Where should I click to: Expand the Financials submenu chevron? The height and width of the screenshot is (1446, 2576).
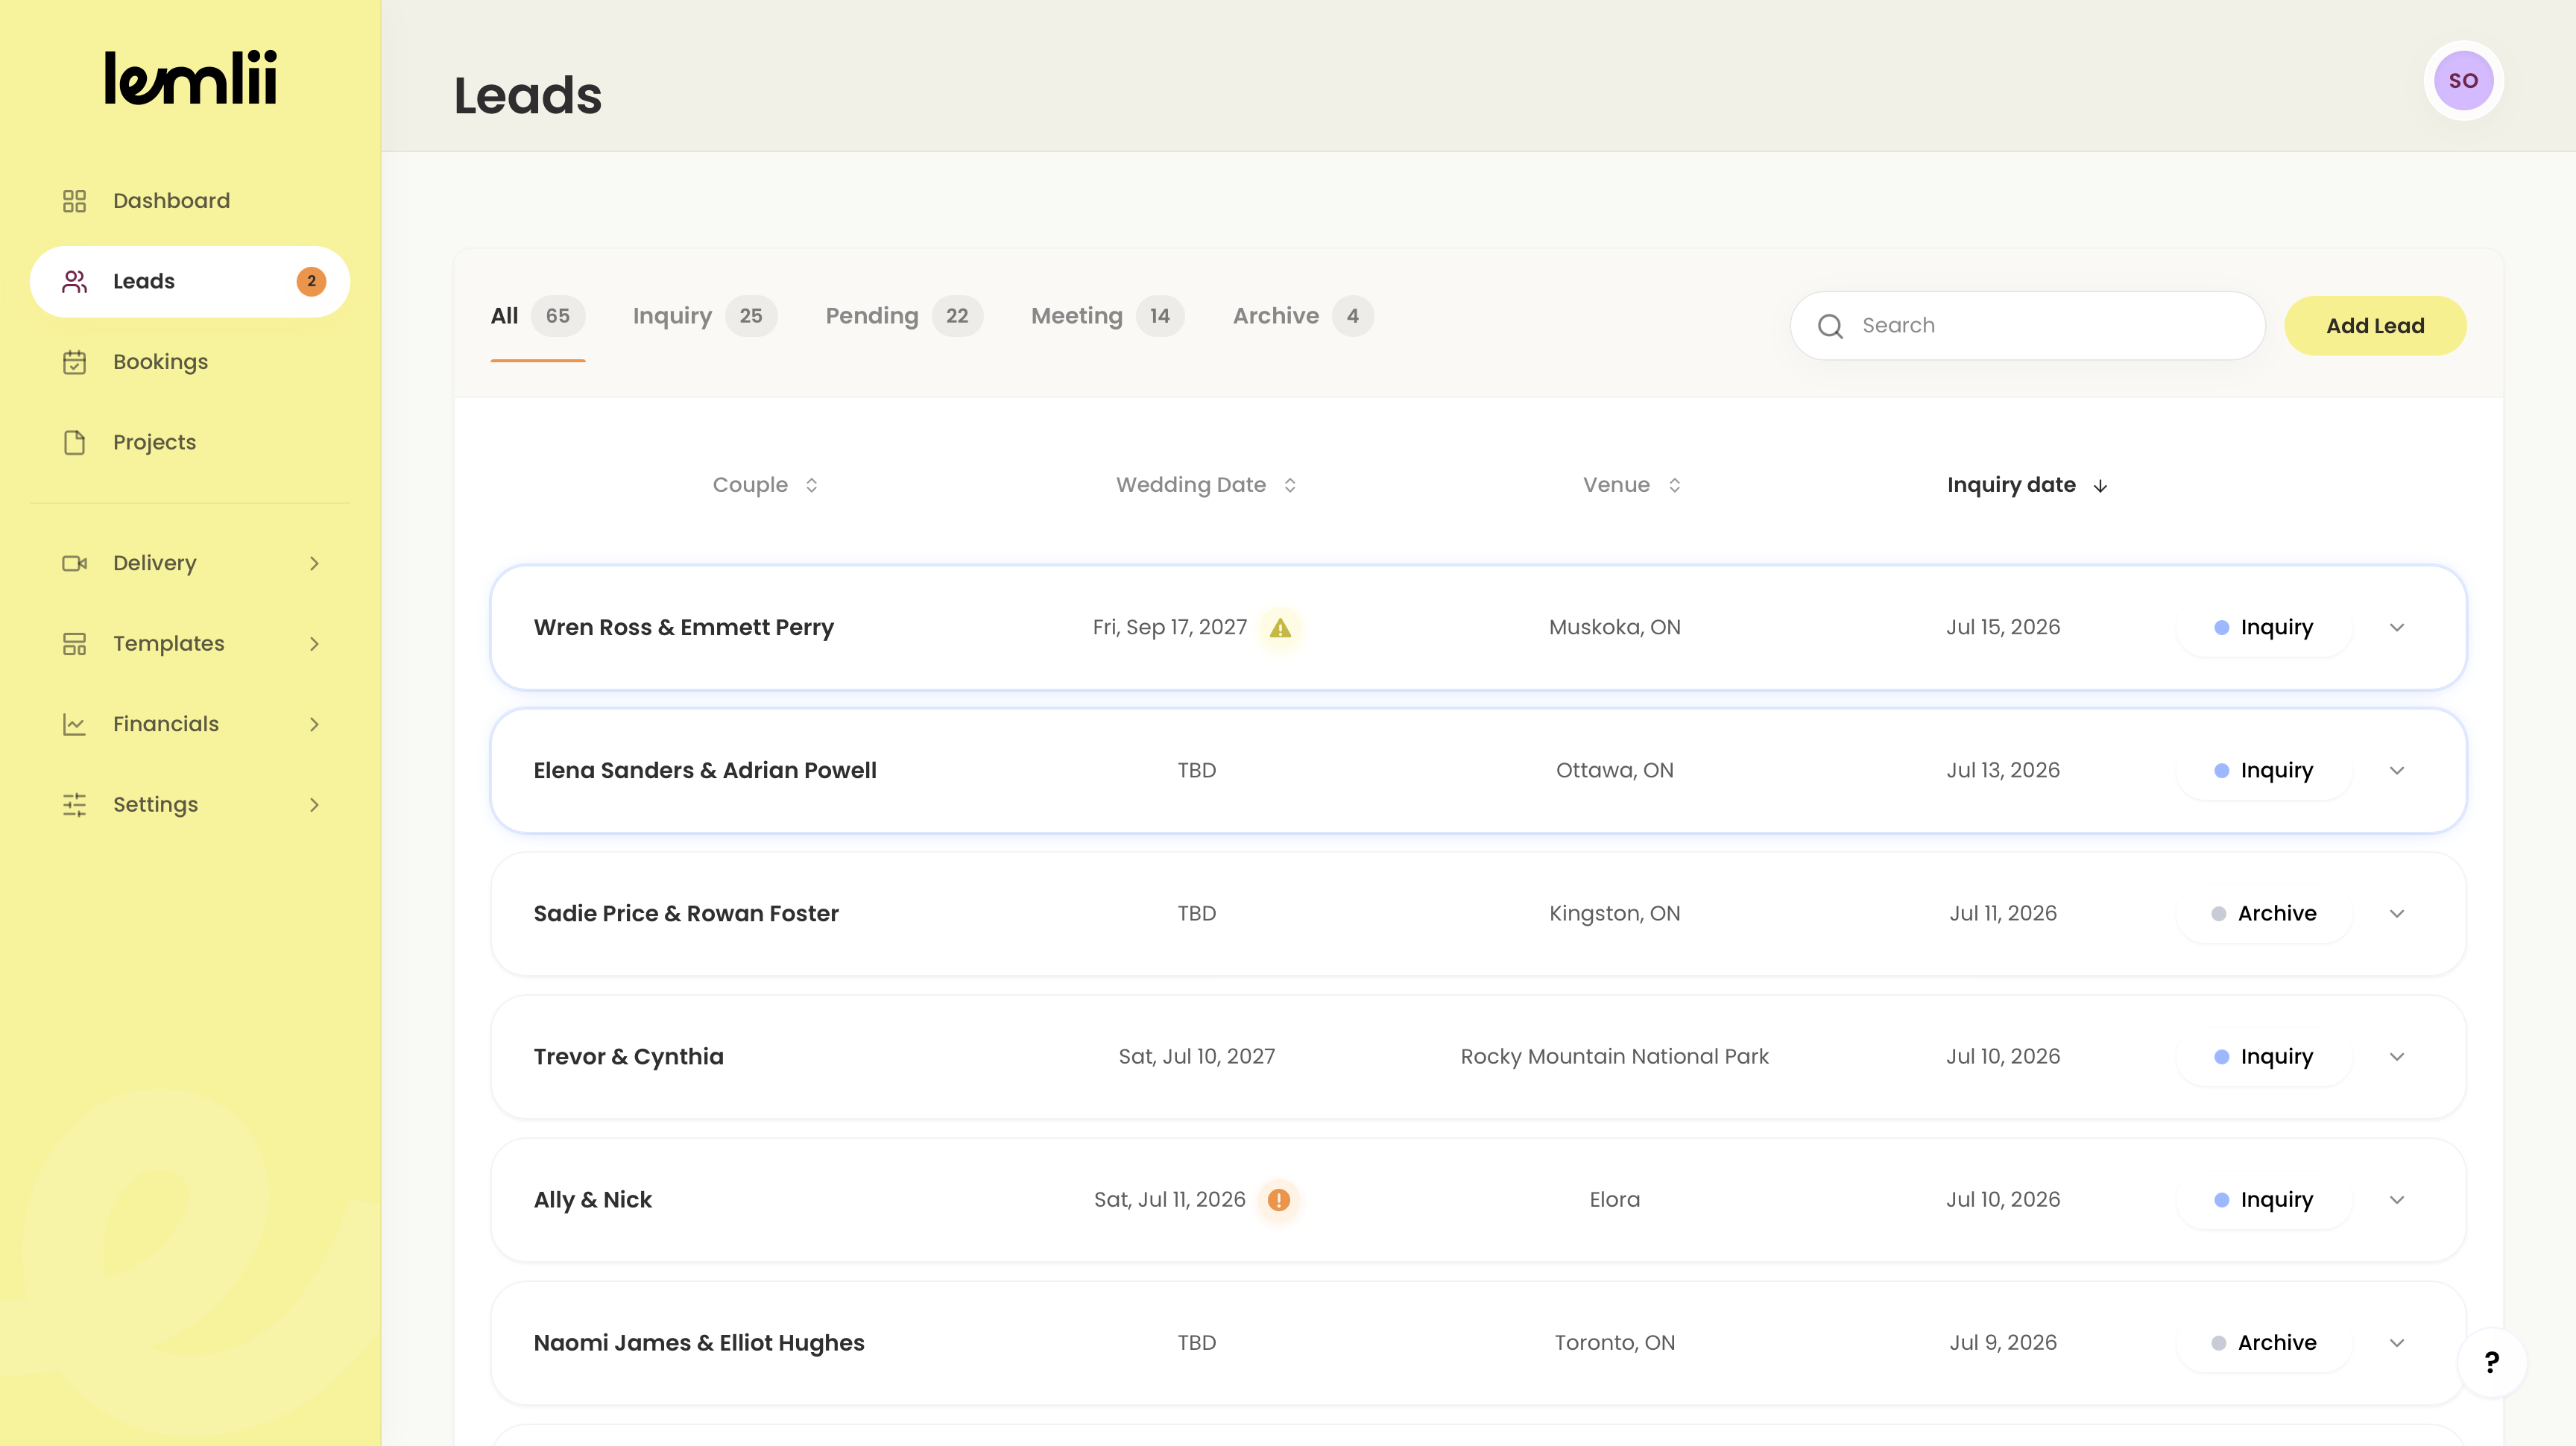click(314, 724)
